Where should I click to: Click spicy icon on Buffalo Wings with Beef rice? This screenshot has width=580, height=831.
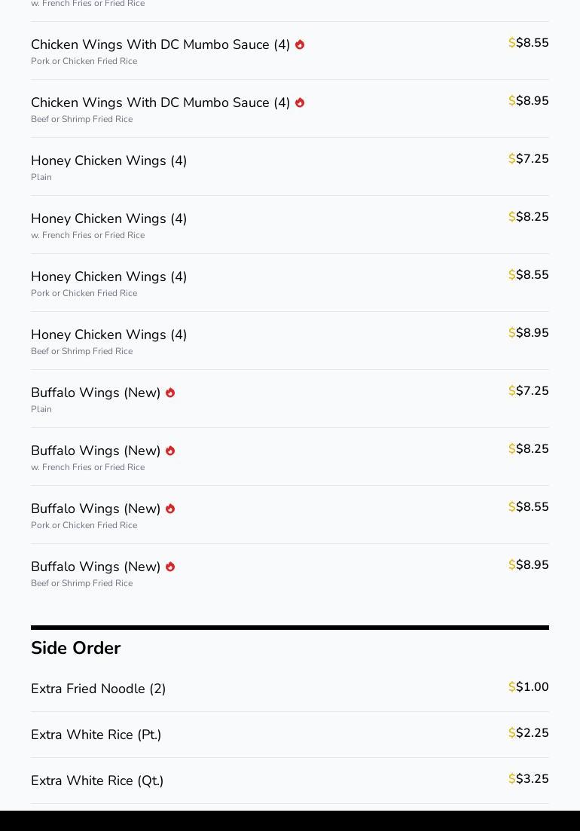[x=170, y=567]
